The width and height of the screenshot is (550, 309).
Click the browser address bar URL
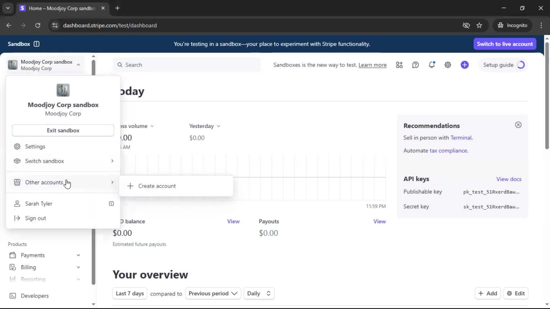click(x=110, y=25)
